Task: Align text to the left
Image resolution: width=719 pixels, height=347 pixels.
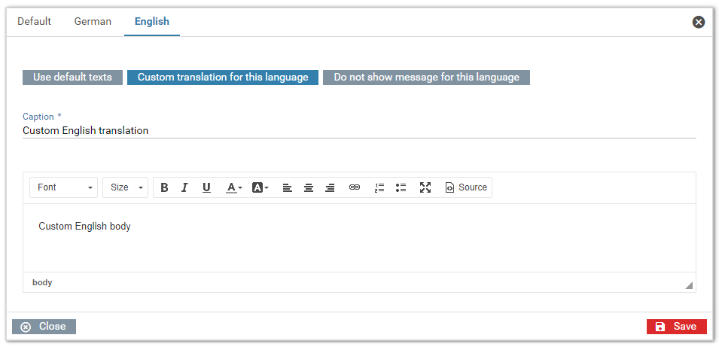Action: (288, 187)
